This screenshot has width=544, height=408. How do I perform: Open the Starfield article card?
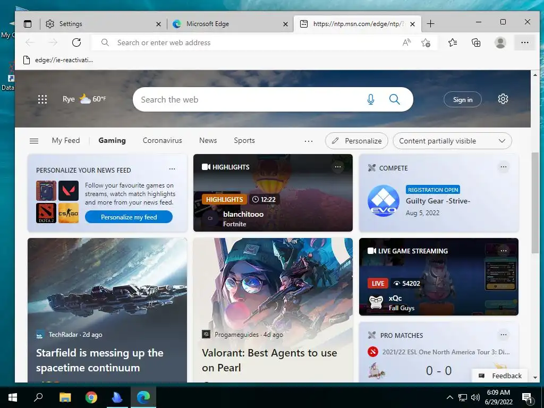tap(107, 310)
